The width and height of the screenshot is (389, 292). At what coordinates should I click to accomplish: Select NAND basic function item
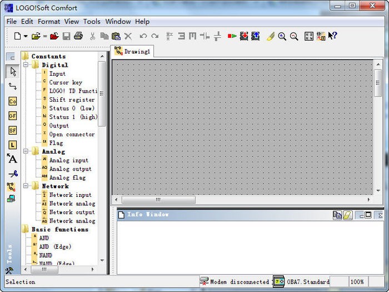point(46,255)
